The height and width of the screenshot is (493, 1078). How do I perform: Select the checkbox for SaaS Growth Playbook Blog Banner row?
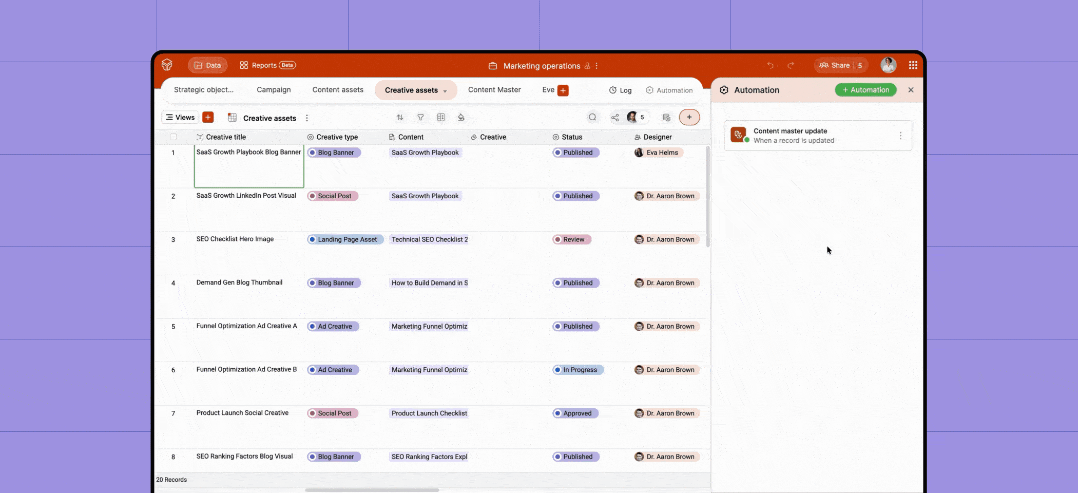point(174,152)
